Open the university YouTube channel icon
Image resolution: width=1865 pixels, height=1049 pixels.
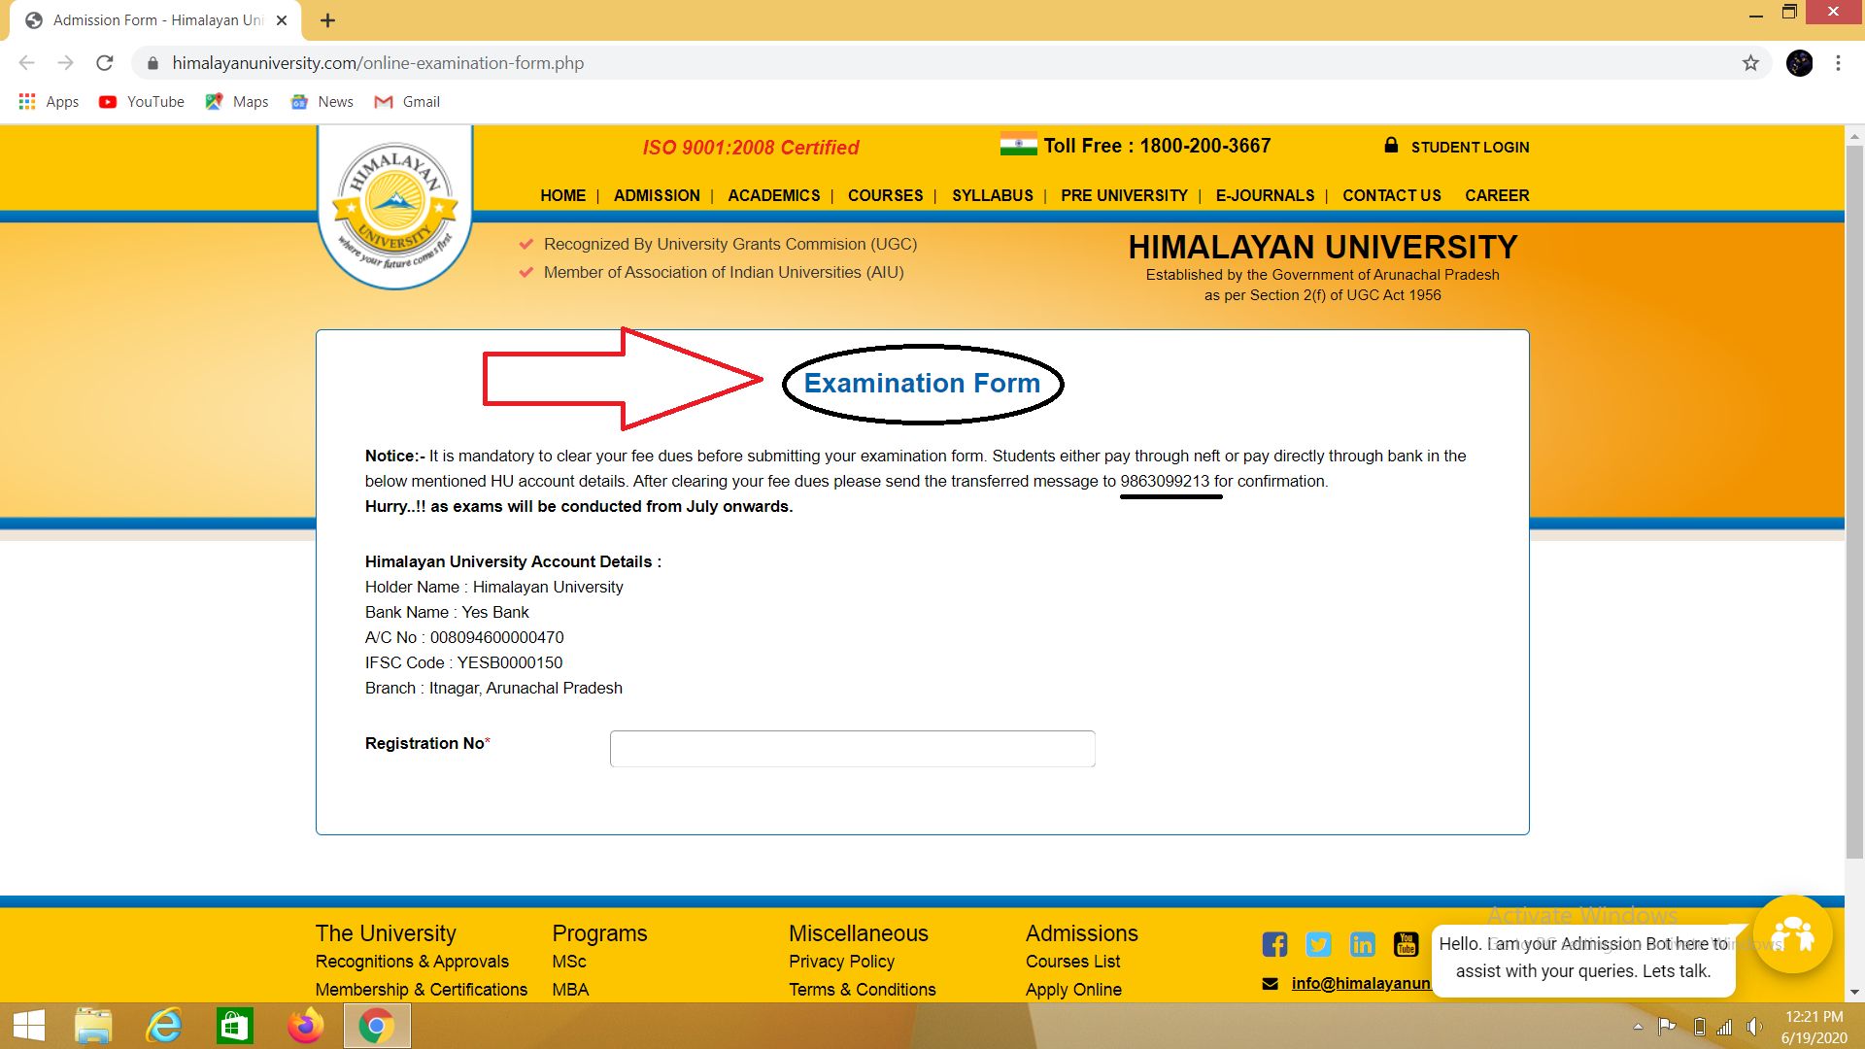coord(1406,944)
